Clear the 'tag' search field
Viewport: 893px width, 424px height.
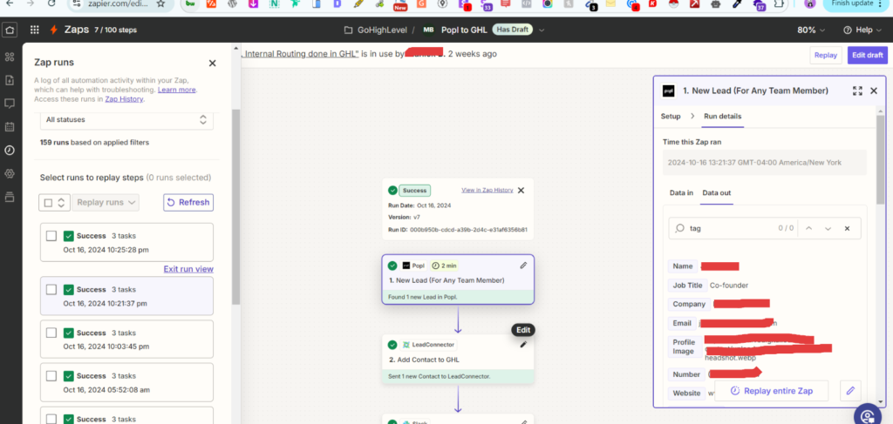(x=847, y=228)
